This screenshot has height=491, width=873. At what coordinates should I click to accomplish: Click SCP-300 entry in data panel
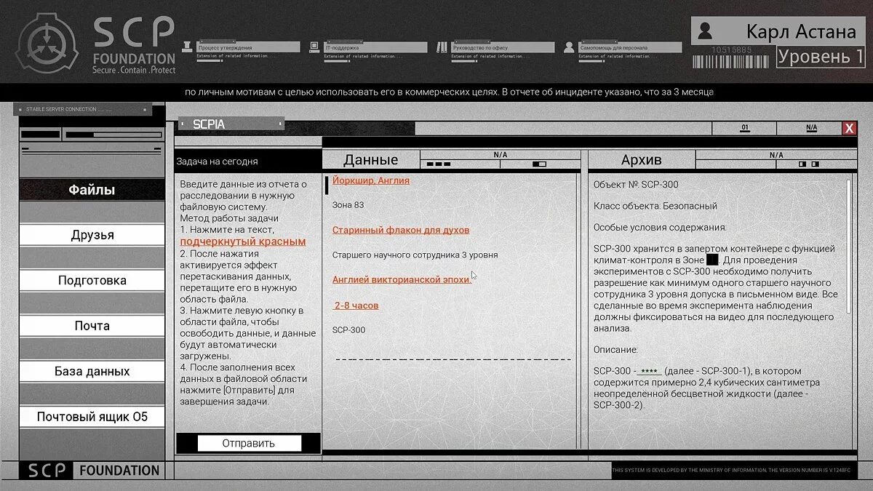click(349, 330)
